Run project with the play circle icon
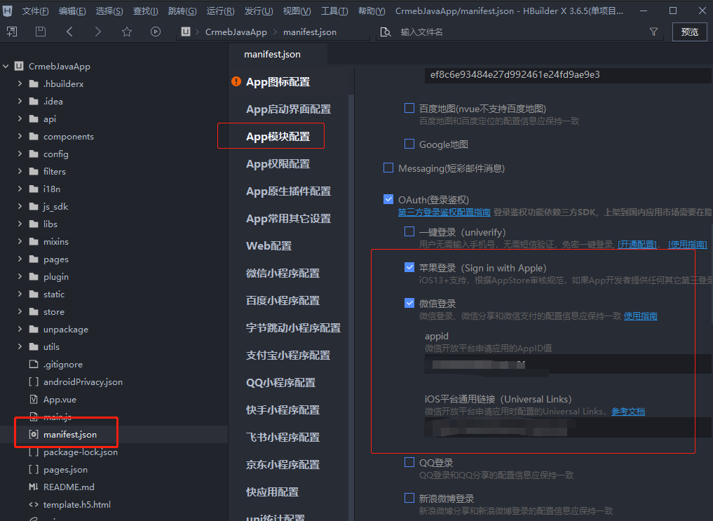This screenshot has width=713, height=521. point(156,32)
